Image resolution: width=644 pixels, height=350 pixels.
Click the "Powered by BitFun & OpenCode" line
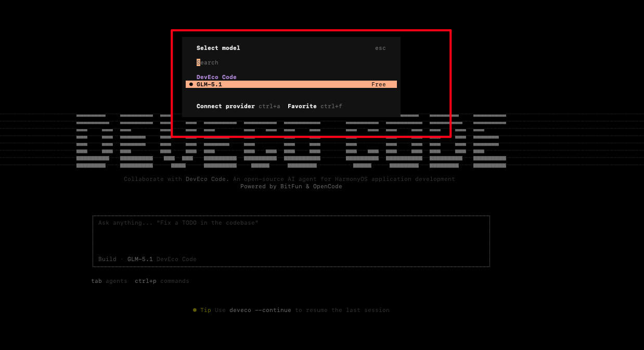click(291, 186)
